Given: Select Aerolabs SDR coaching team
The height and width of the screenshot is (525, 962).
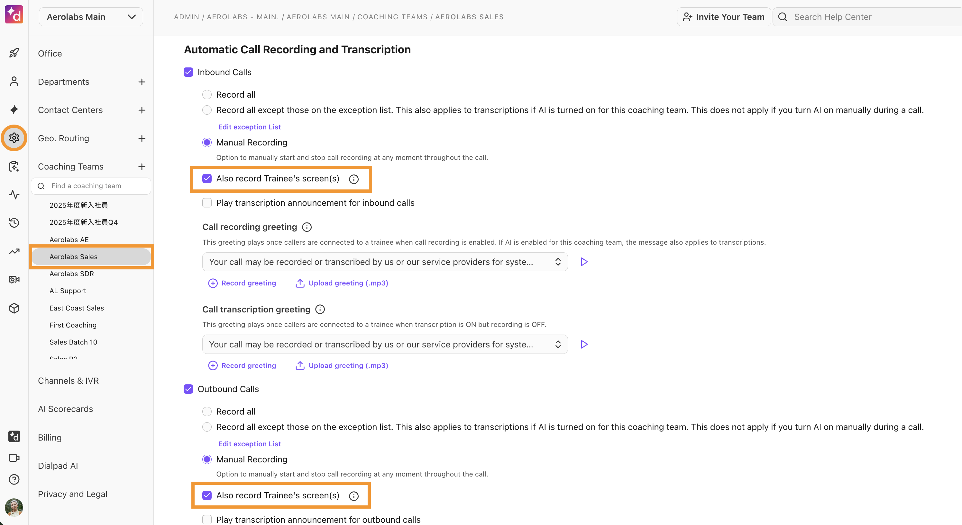Looking at the screenshot, I should (72, 274).
